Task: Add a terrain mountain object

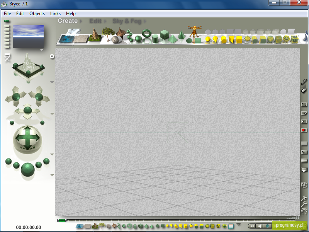Action: point(95,36)
